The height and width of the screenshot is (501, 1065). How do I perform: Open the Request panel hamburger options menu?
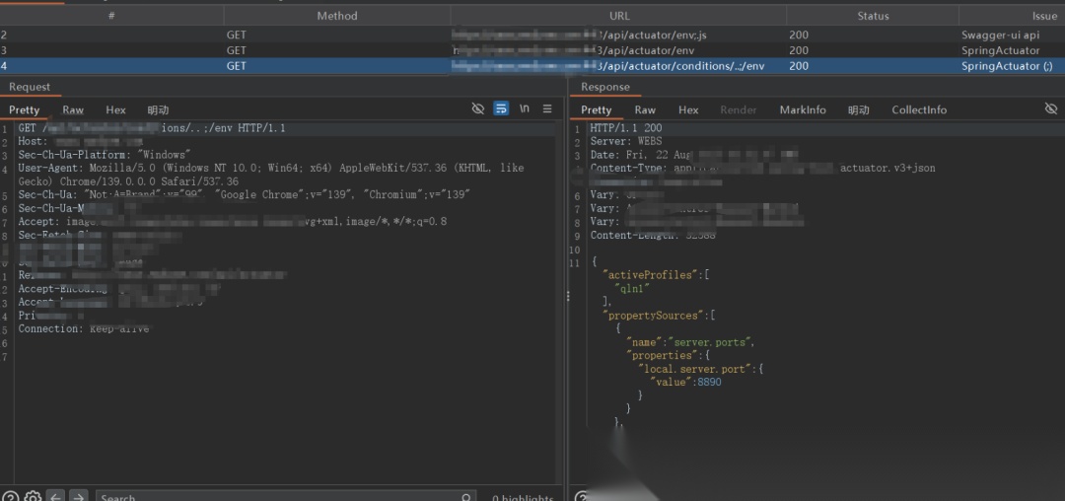coord(547,108)
